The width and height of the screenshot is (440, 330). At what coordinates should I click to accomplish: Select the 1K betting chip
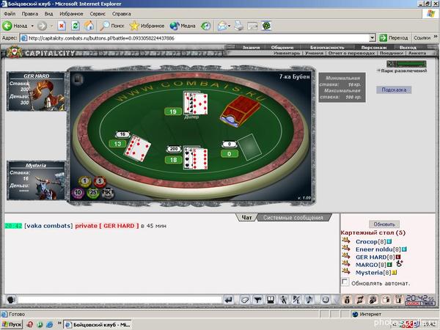(x=108, y=193)
